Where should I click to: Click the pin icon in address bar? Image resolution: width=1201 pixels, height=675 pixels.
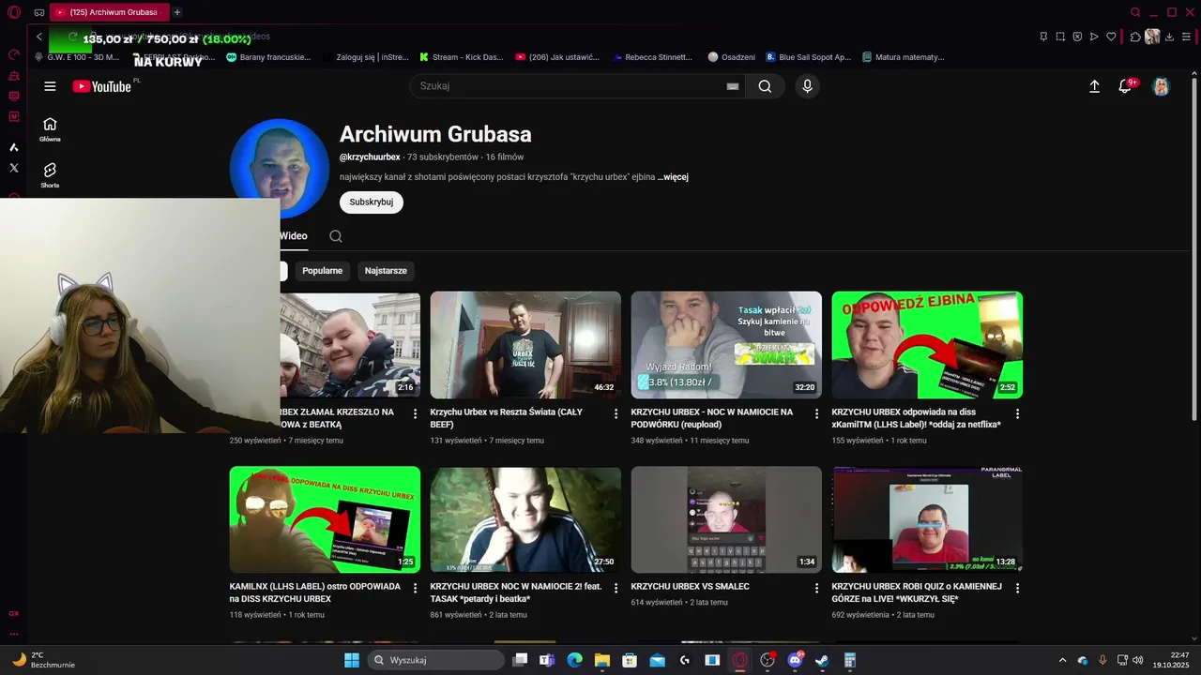[x=1043, y=37]
